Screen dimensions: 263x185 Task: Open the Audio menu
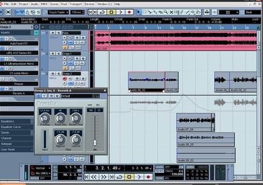[35, 4]
